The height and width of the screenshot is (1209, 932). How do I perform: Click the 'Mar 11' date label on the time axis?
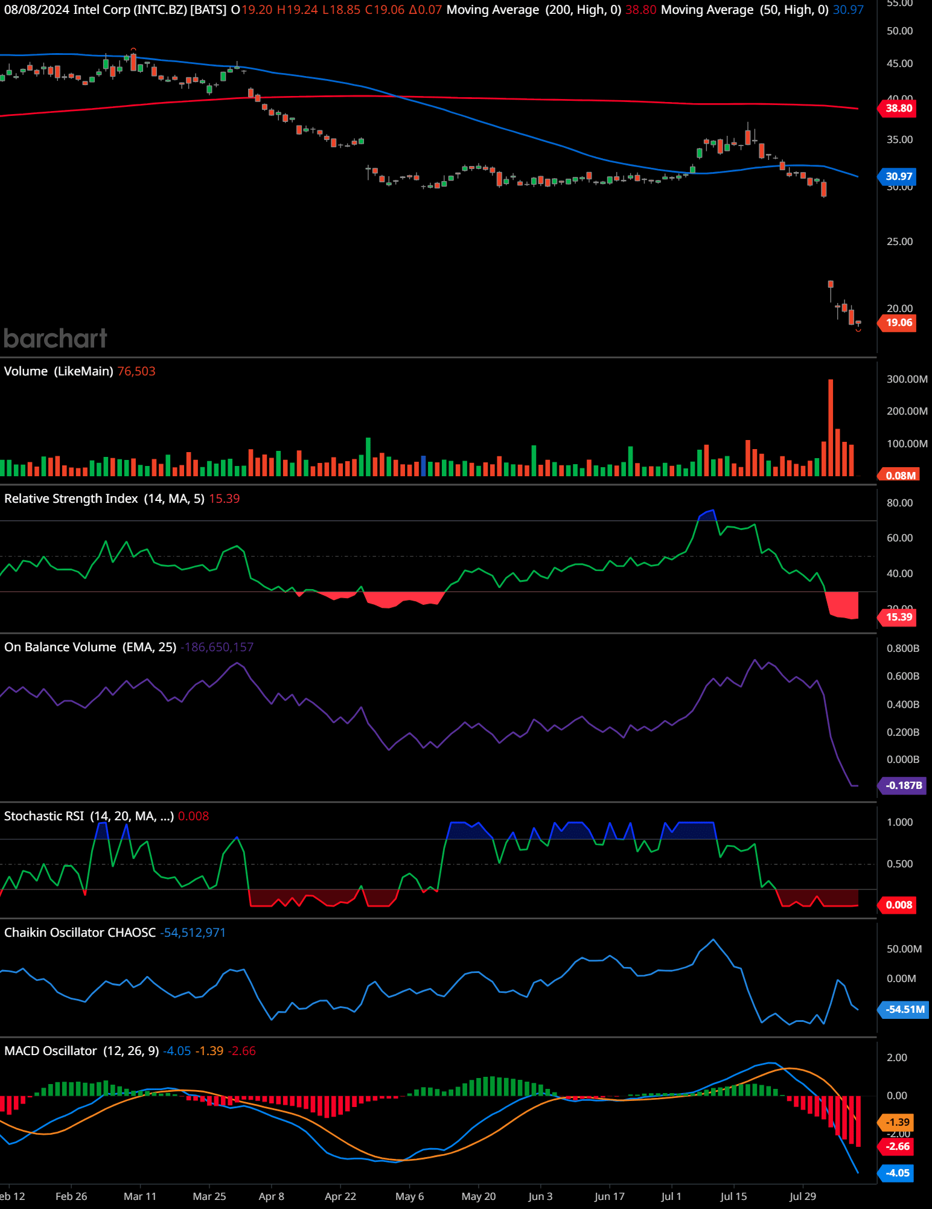[x=140, y=1196]
